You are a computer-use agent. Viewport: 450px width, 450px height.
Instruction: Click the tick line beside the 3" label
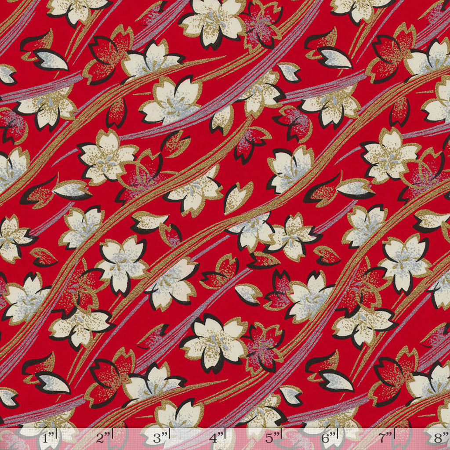[x=169, y=435]
